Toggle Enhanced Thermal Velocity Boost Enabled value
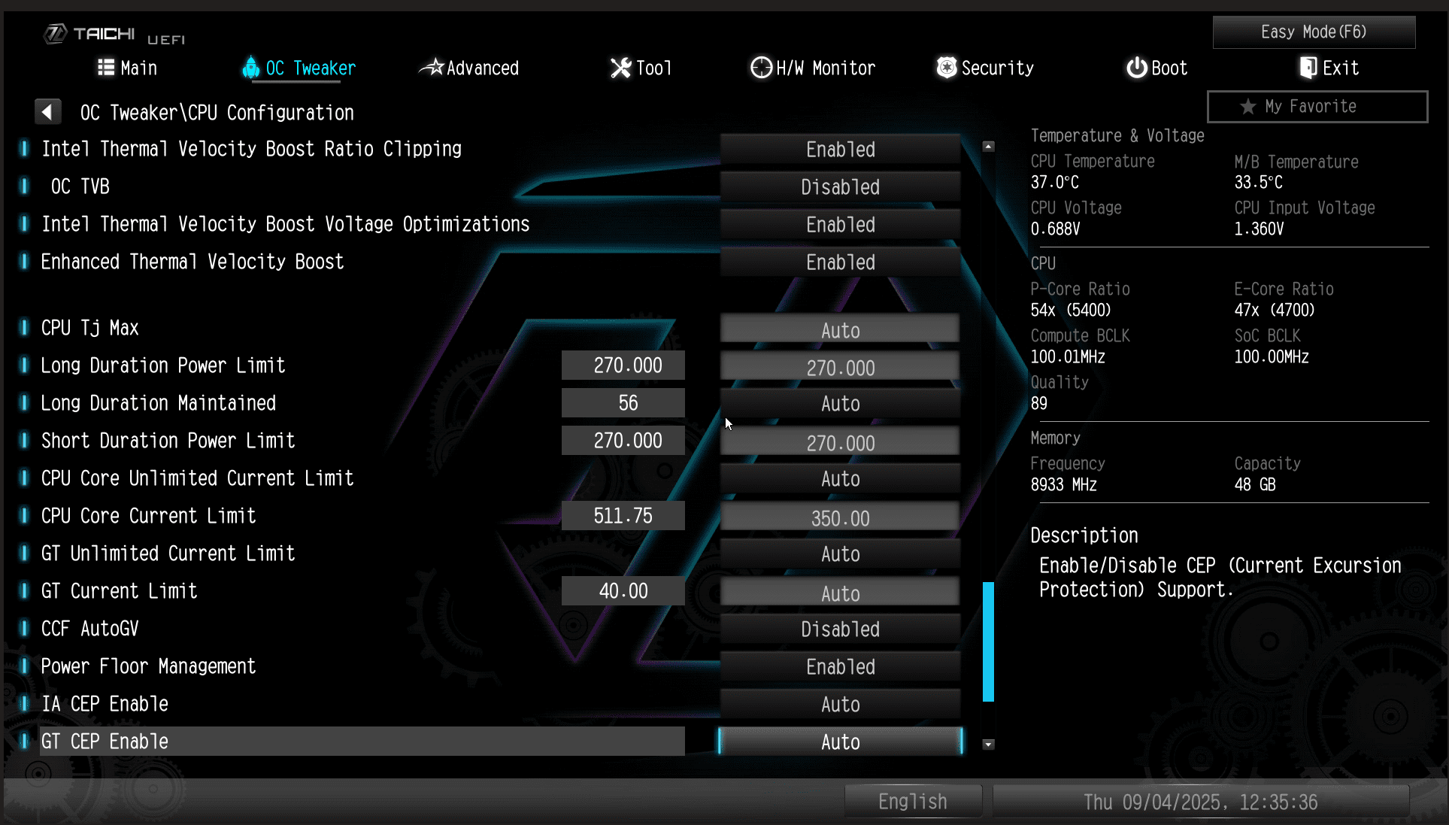Viewport: 1449px width, 825px height. [840, 262]
